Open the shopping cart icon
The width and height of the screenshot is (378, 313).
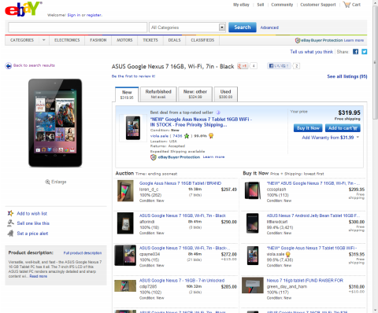click(x=346, y=5)
